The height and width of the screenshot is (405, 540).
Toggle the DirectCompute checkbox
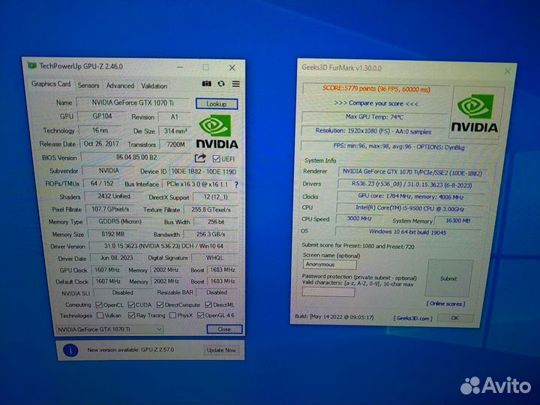pyautogui.click(x=160, y=304)
